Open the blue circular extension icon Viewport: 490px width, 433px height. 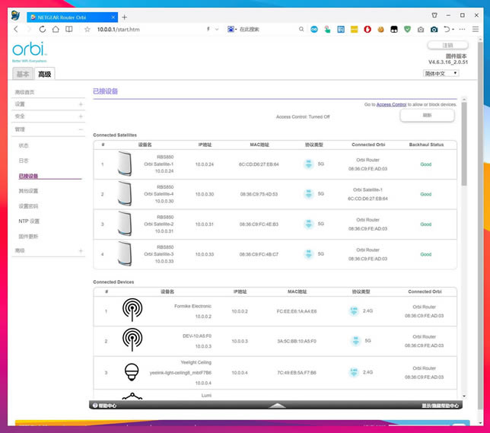coord(314,30)
